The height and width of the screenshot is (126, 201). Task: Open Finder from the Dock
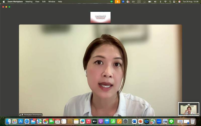pos(8,121)
